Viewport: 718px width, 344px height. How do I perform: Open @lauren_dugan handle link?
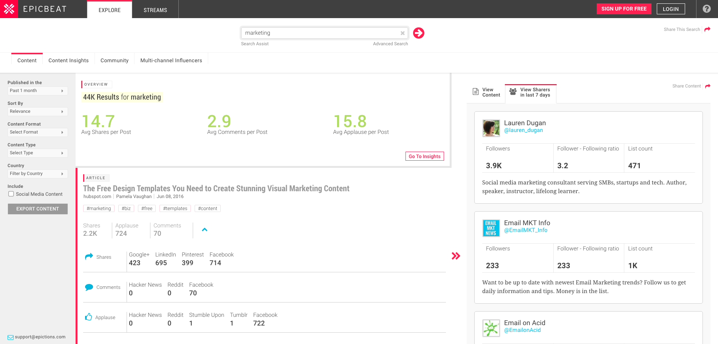click(523, 130)
